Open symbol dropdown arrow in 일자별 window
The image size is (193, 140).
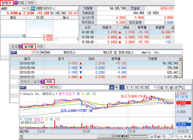[x=33, y=52]
